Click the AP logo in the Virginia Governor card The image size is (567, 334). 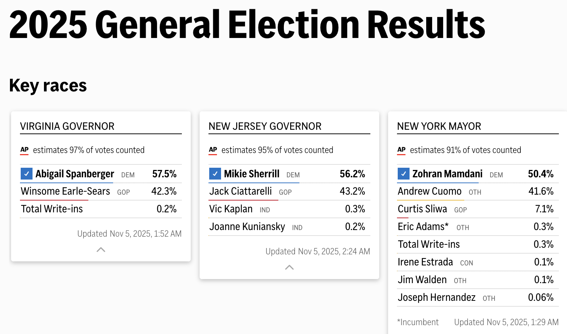[x=24, y=150]
